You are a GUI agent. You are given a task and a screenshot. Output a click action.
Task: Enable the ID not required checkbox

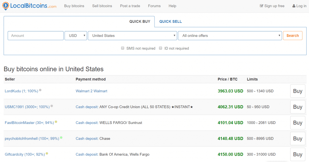pos(161,48)
